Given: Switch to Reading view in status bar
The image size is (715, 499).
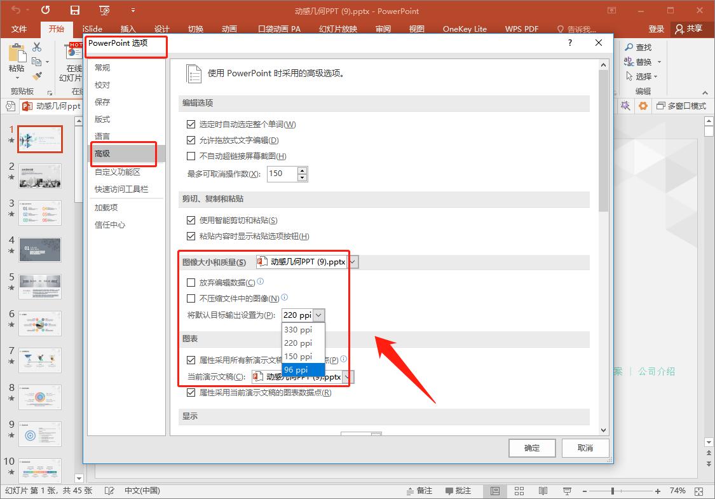Looking at the screenshot, I should pos(543,491).
